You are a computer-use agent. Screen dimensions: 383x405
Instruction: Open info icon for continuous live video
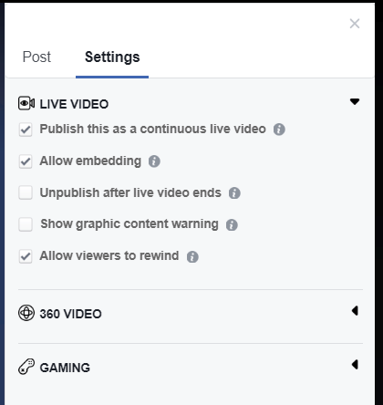coord(279,130)
